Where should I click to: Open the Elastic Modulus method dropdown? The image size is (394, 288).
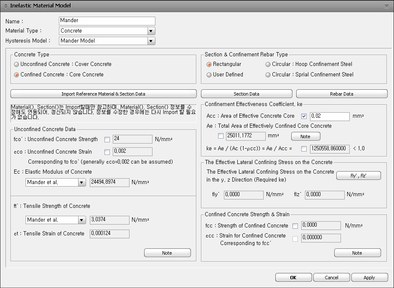pos(81,182)
